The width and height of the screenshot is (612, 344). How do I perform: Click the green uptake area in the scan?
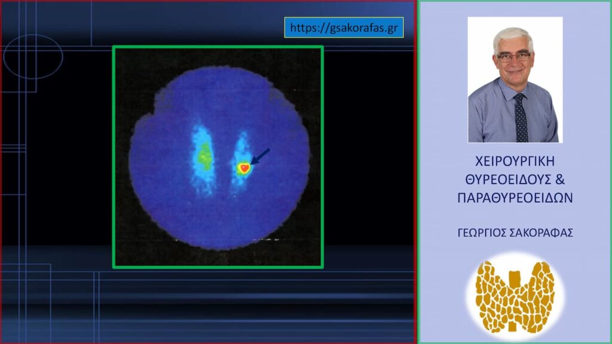tap(205, 156)
